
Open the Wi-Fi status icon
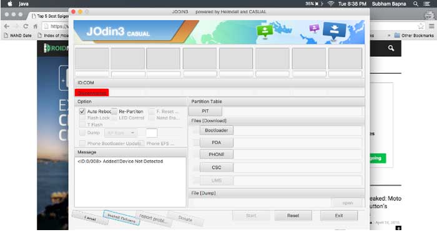tap(331, 4)
